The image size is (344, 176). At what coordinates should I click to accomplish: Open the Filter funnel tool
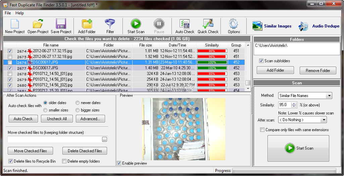110,24
